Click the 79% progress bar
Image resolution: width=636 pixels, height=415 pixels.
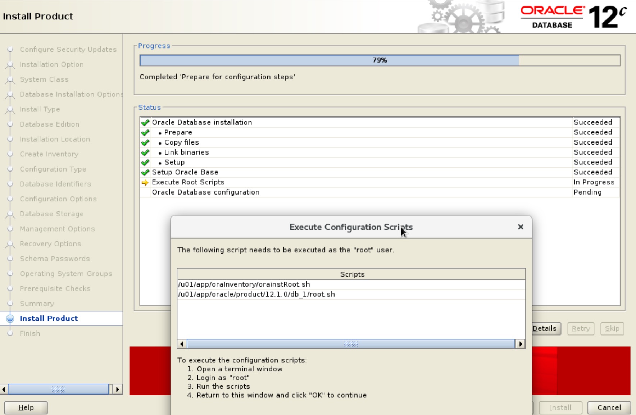[380, 60]
